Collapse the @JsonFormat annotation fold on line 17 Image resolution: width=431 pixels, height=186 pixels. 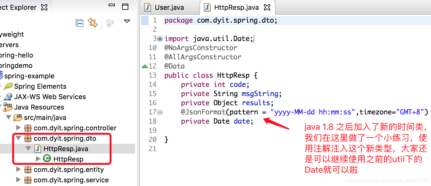coord(160,112)
